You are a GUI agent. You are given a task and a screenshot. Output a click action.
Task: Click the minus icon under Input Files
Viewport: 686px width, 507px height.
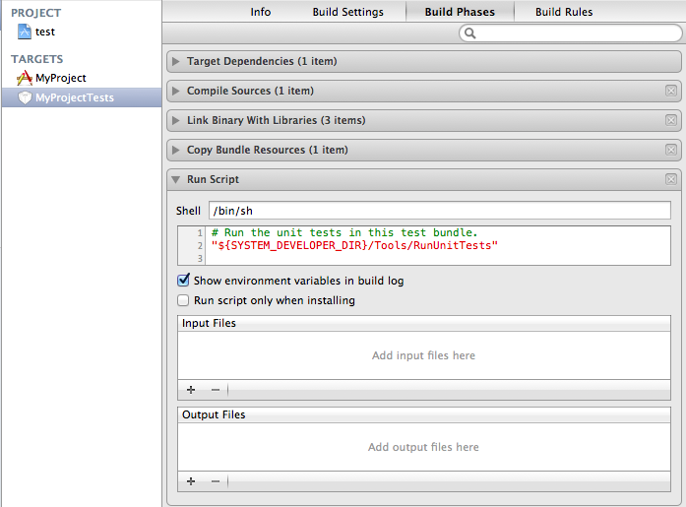(215, 390)
